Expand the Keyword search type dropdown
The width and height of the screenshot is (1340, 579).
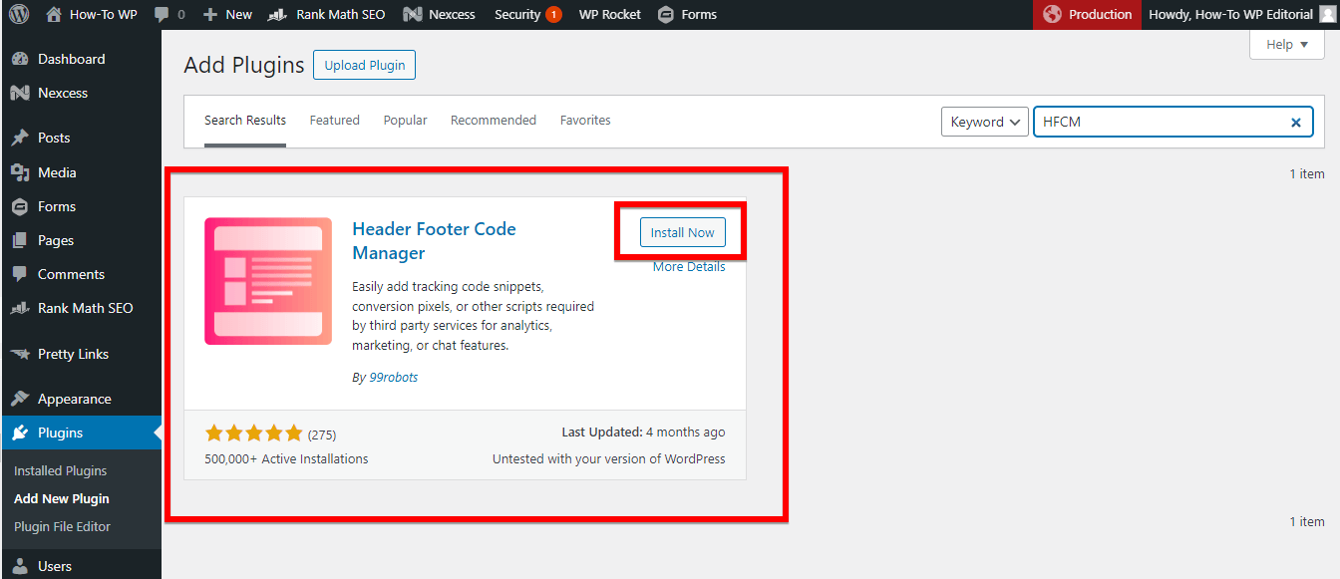(x=984, y=122)
